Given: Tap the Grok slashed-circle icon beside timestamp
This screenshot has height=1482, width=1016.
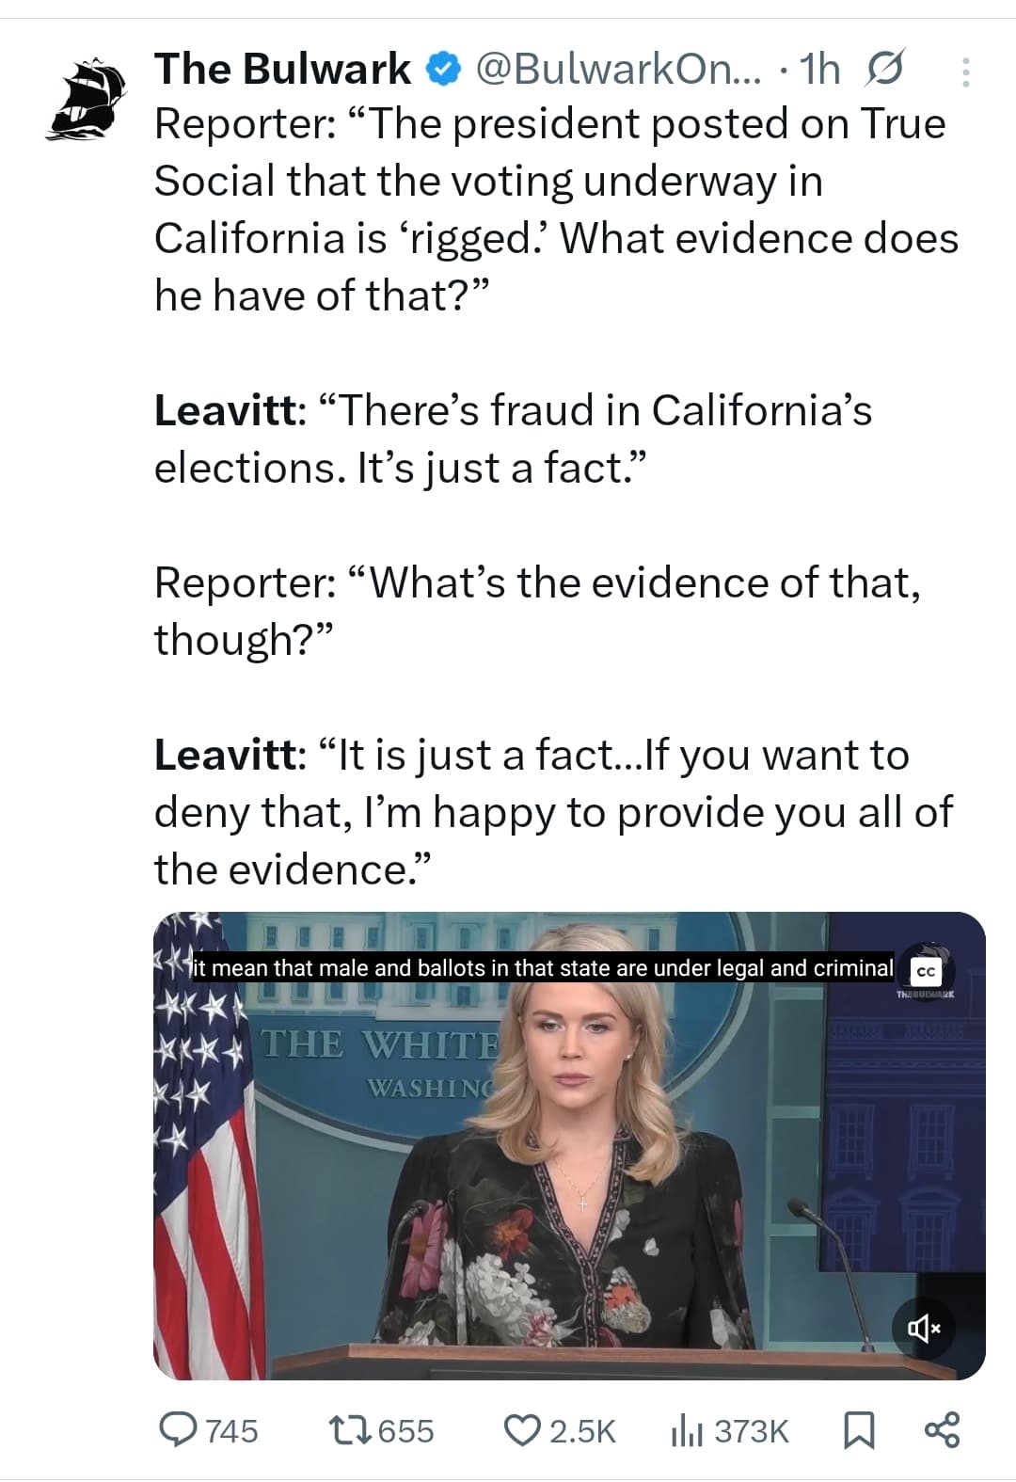Looking at the screenshot, I should pyautogui.click(x=884, y=69).
